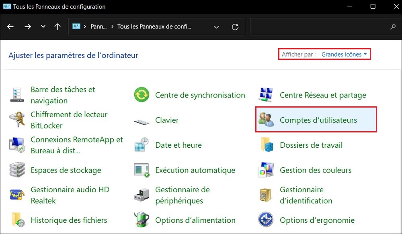Go back with the left arrow button

[10, 27]
